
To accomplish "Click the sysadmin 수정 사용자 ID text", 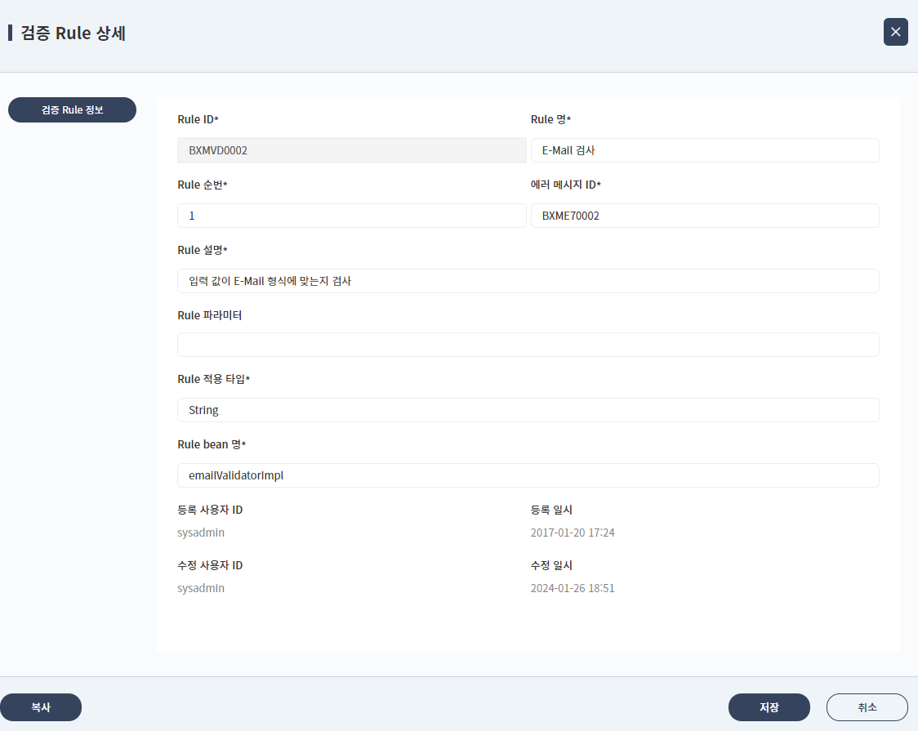I will tap(200, 588).
